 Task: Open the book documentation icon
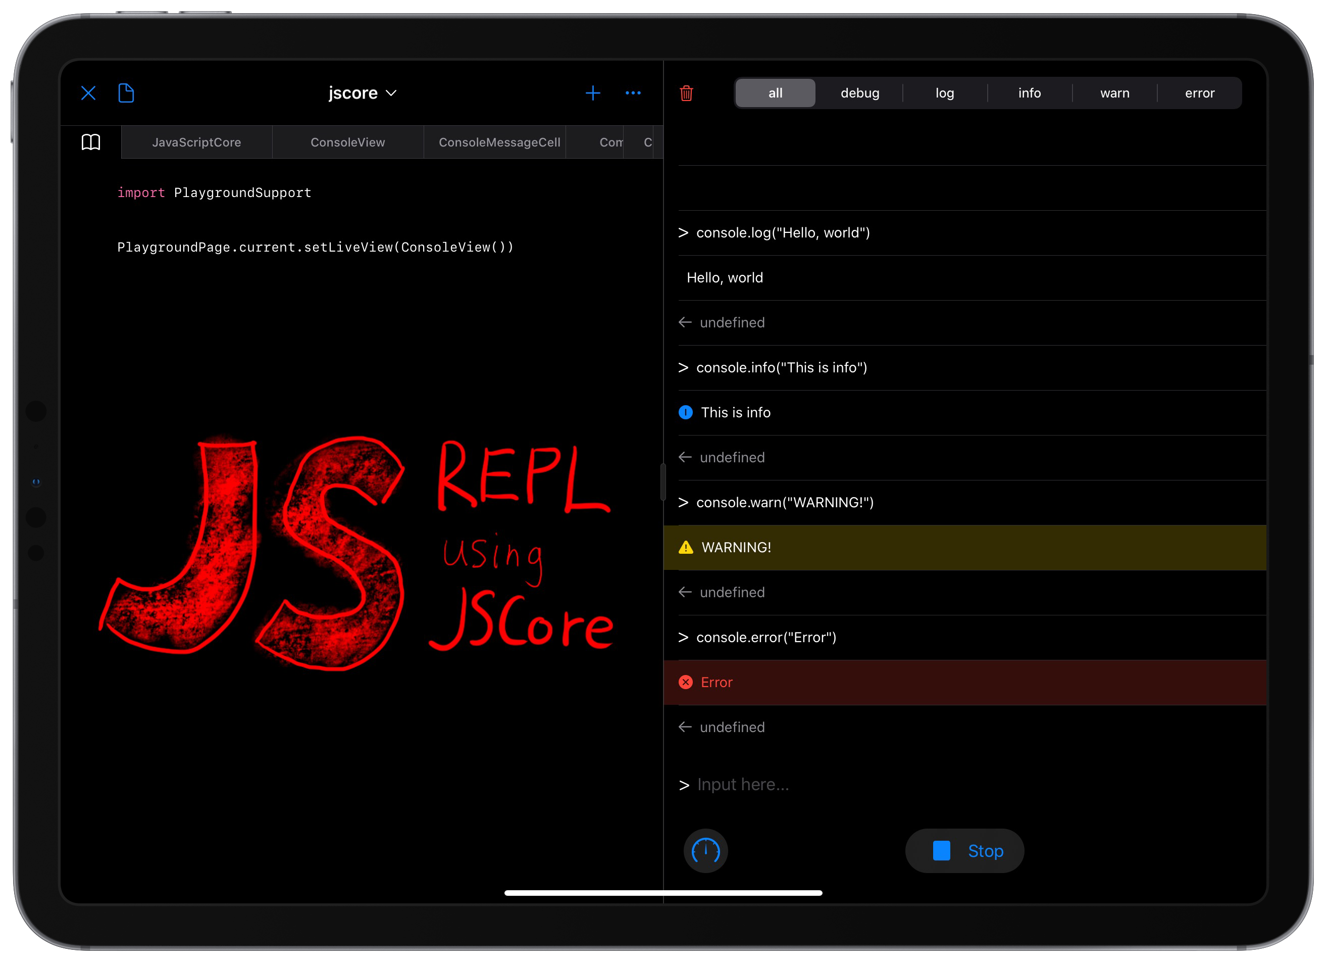click(91, 142)
